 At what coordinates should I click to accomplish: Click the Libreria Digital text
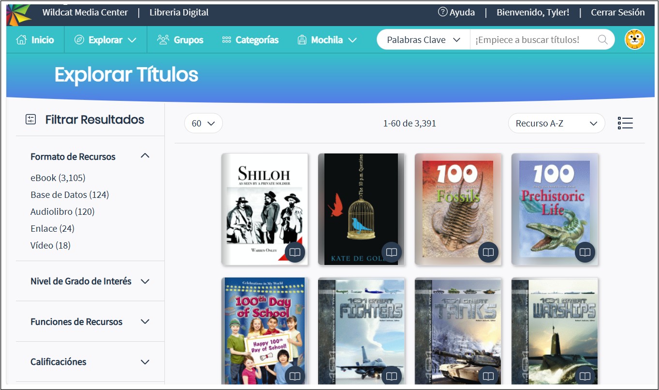pyautogui.click(x=179, y=13)
